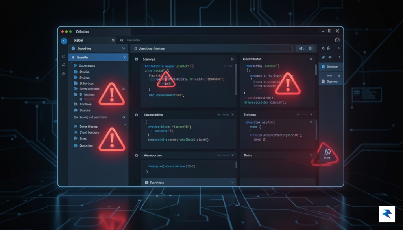403x230 pixels.
Task: Expand the chevron on the bottom-left panel's footer bar
Action: click(232, 182)
